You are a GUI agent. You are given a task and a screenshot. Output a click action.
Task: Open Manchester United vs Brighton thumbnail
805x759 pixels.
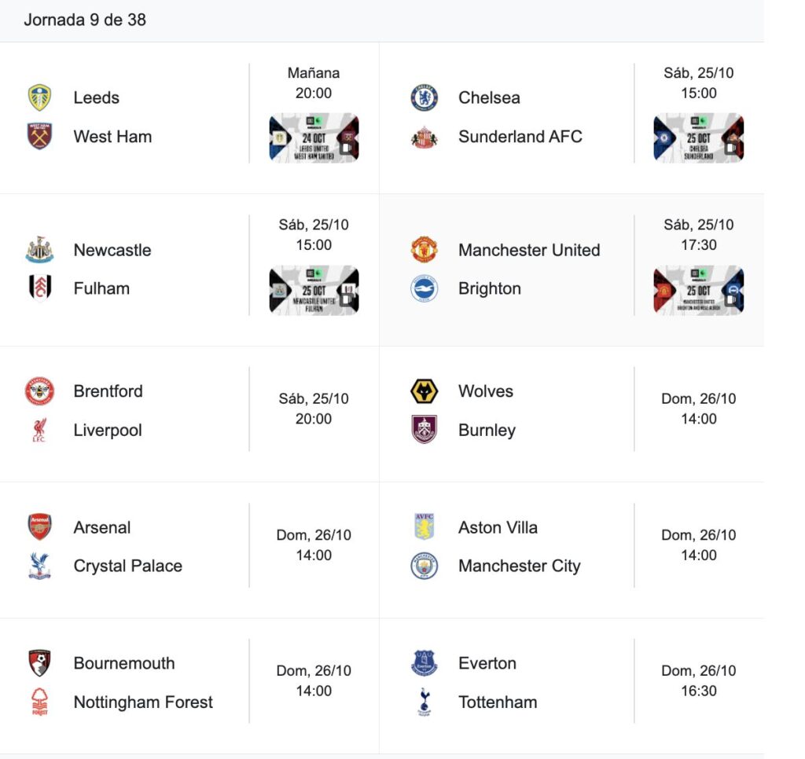click(698, 291)
